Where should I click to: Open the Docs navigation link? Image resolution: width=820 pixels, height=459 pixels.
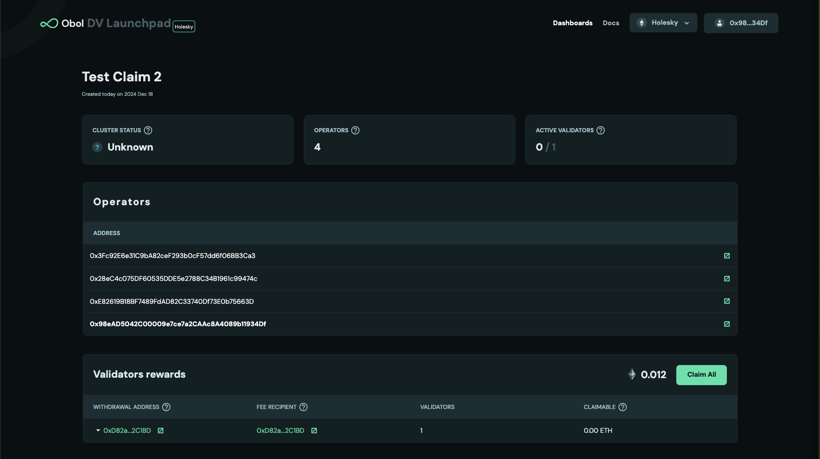611,23
